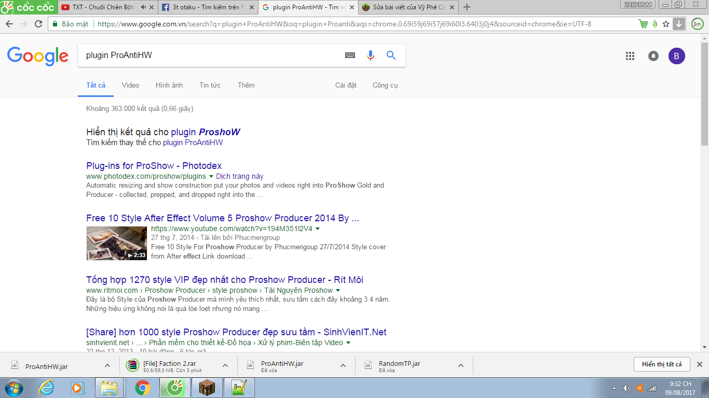The width and height of the screenshot is (709, 398).
Task: Open the 2:33 YouTube video thumbnail
Action: tap(117, 243)
